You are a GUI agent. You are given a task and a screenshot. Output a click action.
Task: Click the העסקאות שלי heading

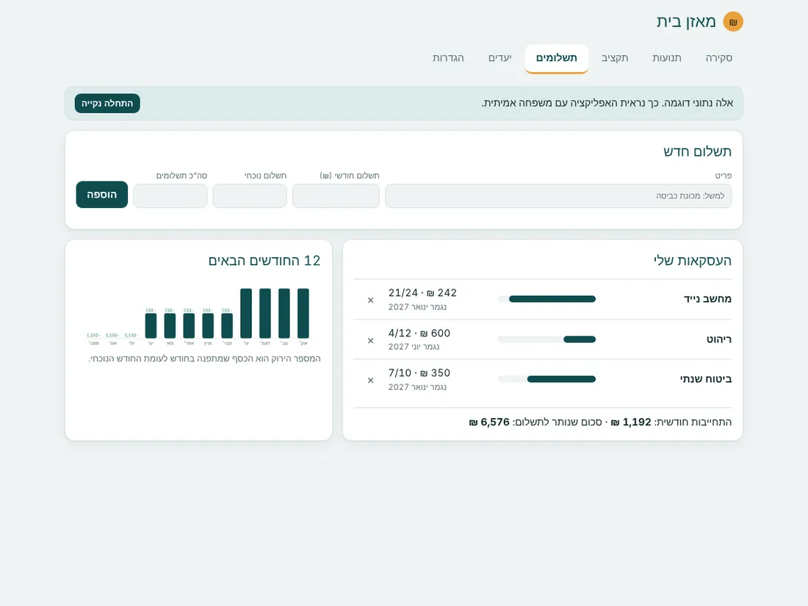pyautogui.click(x=693, y=261)
